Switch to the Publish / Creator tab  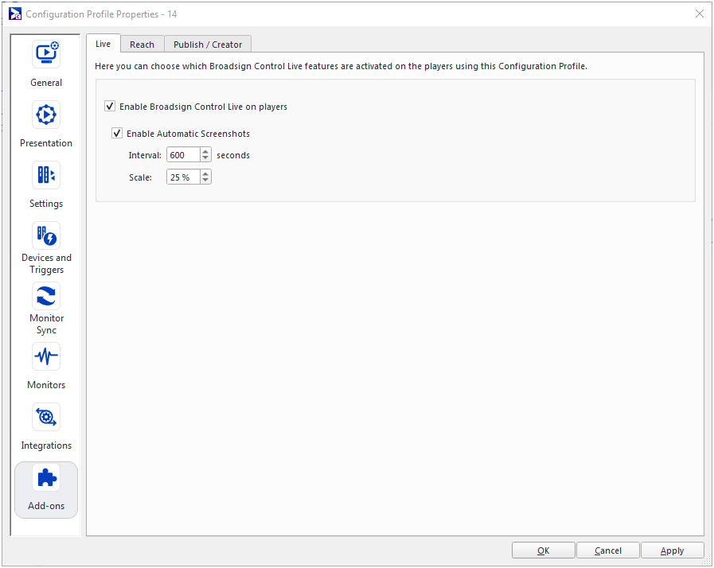click(x=208, y=45)
